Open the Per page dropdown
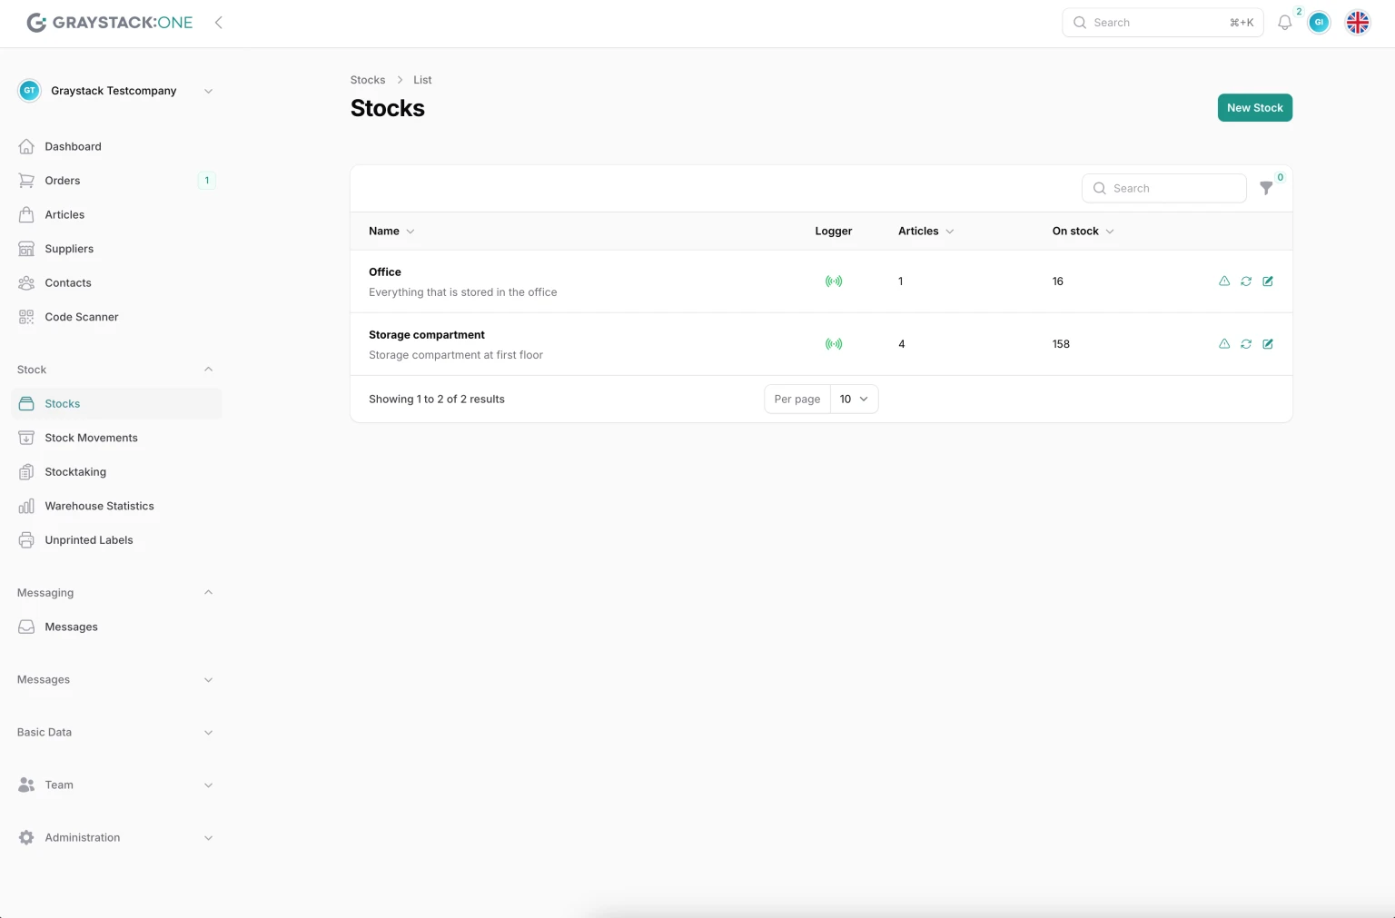Image resolution: width=1395 pixels, height=918 pixels. coord(854,400)
